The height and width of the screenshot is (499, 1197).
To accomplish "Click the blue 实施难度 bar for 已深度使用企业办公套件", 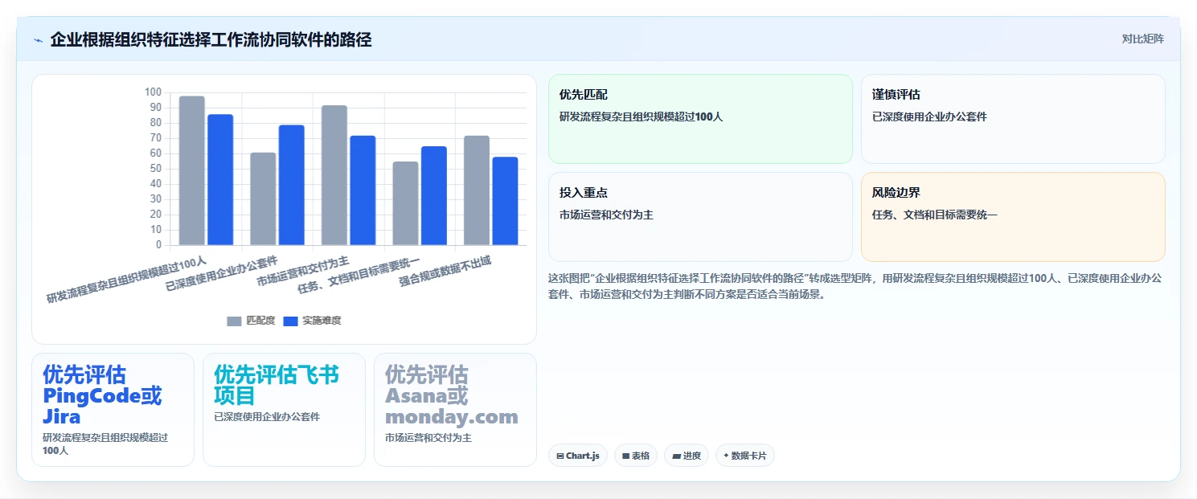I will [292, 185].
